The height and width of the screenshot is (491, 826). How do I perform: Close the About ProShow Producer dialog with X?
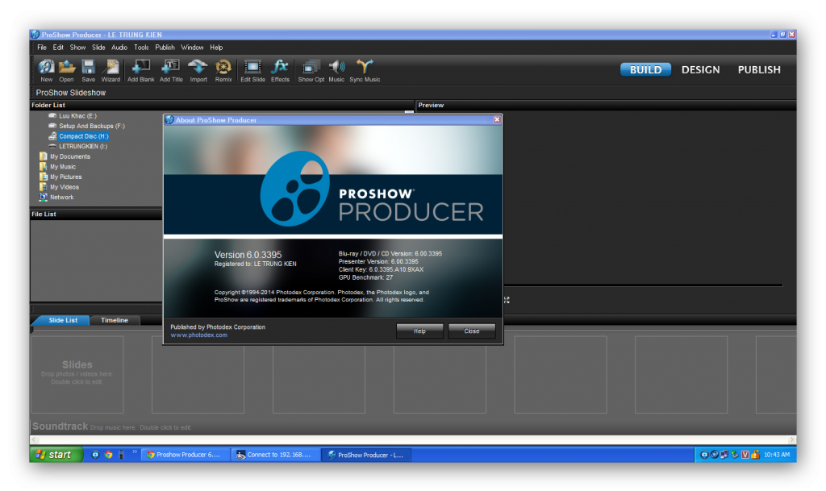click(x=497, y=120)
